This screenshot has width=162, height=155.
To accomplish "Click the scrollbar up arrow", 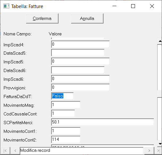I will click(160, 41).
